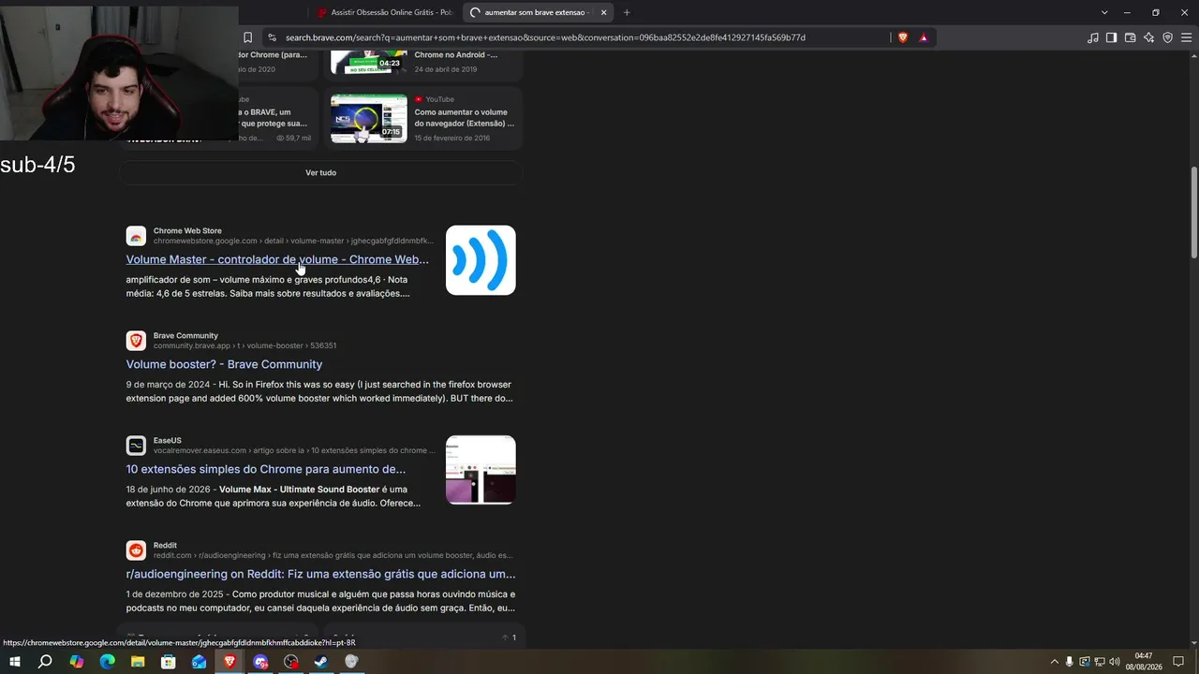The image size is (1199, 674).
Task: Open the Windows notification center
Action: (x=1178, y=662)
